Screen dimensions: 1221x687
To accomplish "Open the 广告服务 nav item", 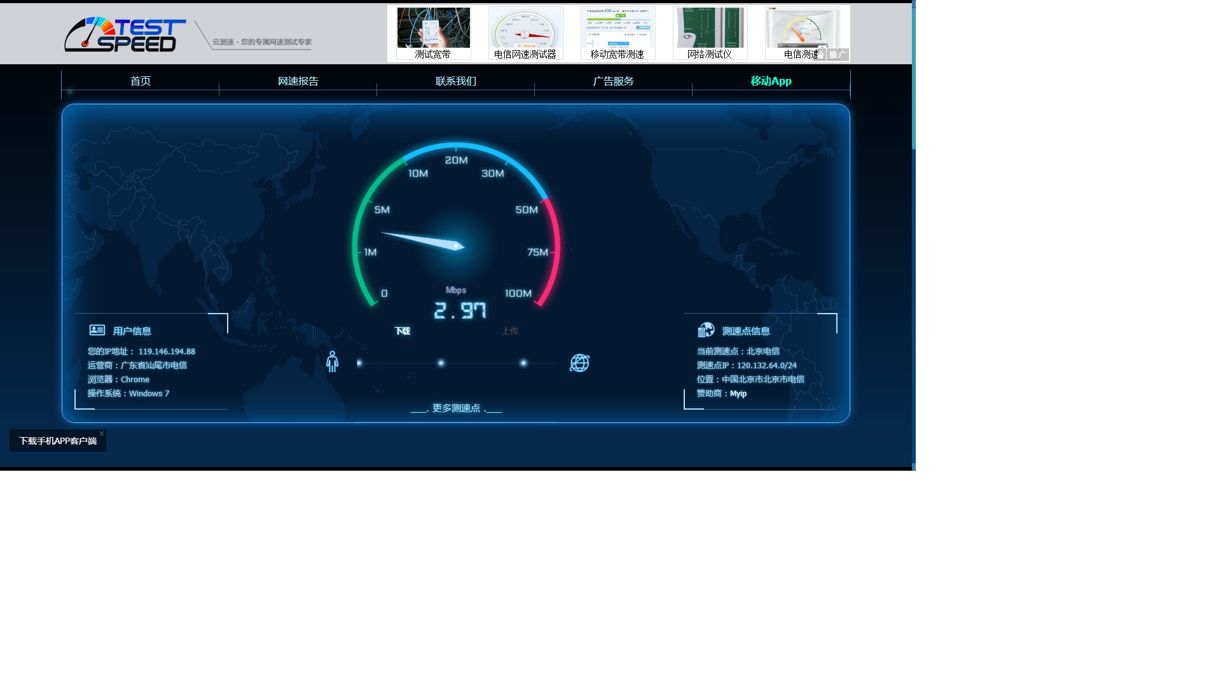I will 614,81.
